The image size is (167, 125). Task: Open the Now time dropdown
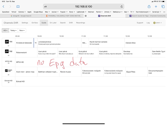point(22,30)
